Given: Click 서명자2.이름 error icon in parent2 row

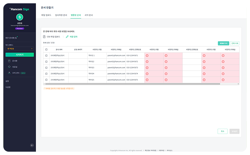Looking at the screenshot, I should tap(147, 62).
